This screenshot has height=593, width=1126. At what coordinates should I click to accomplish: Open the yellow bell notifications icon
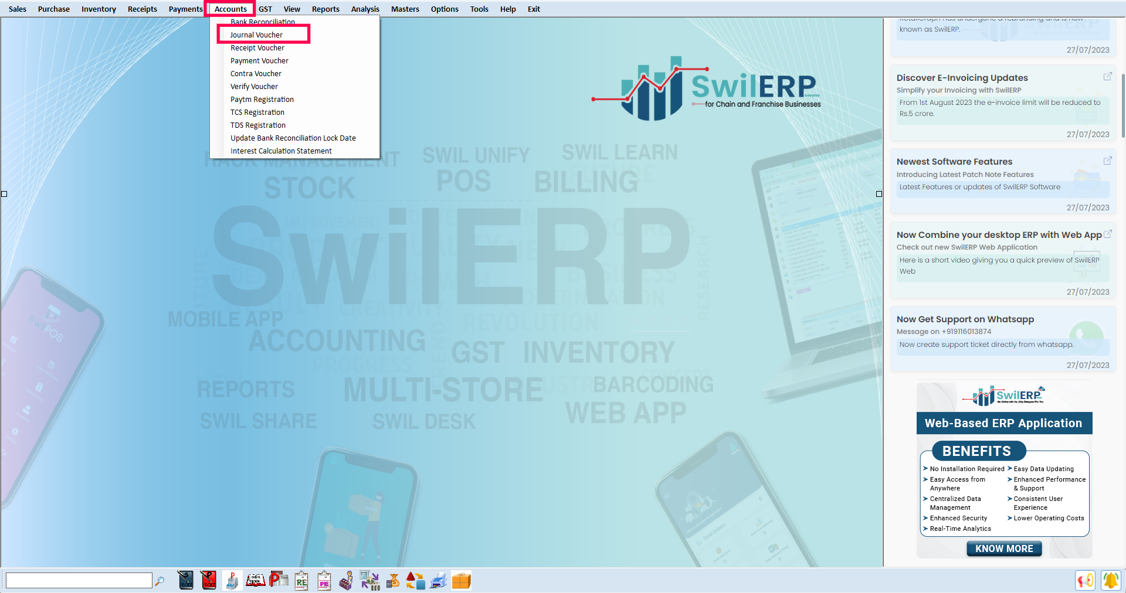(1111, 580)
